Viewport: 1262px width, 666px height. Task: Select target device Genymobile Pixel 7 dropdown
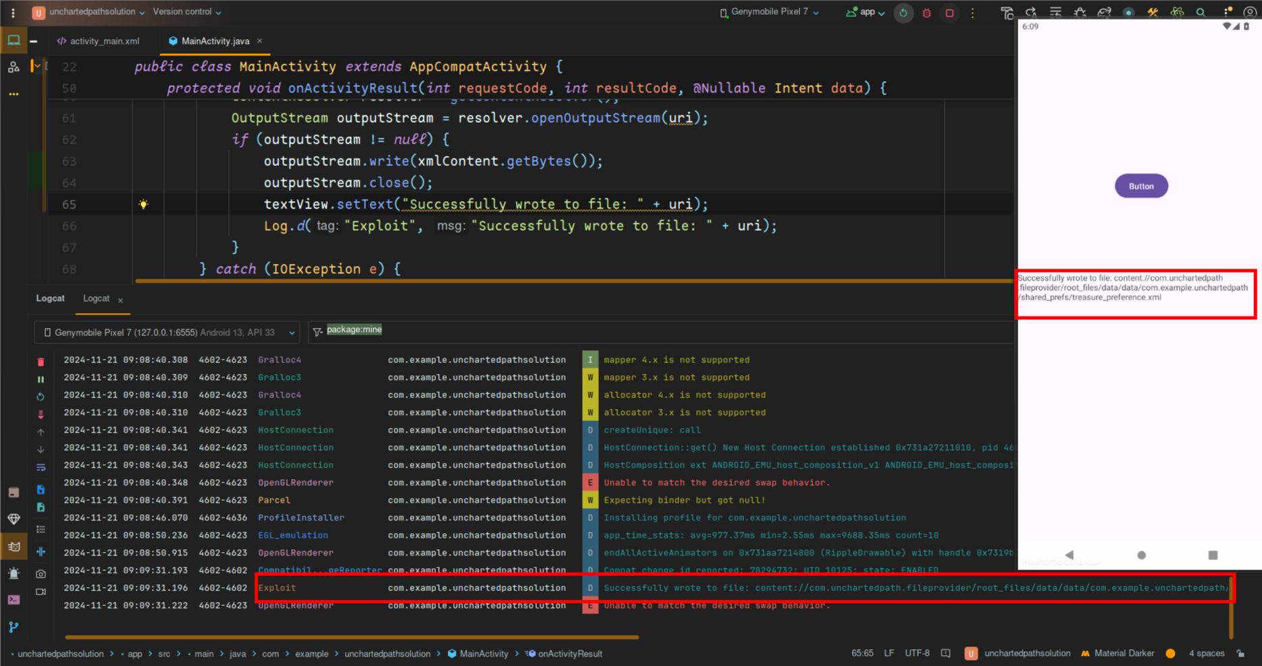769,12
